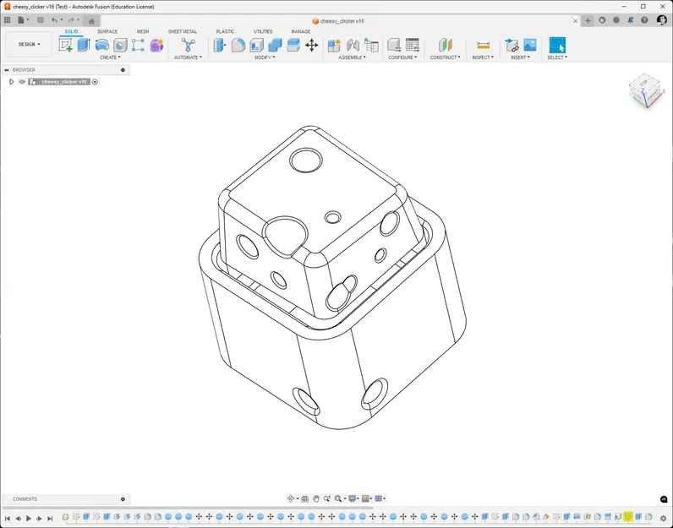Select the Fillet tool
The image size is (673, 528).
238,45
